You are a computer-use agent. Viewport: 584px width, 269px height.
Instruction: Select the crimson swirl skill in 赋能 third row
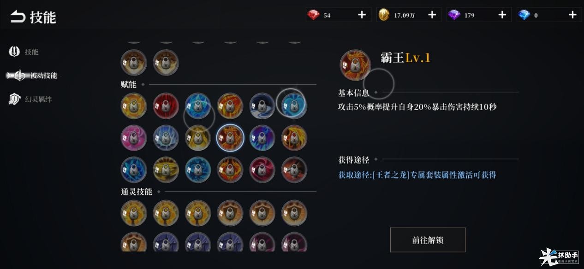coord(262,170)
